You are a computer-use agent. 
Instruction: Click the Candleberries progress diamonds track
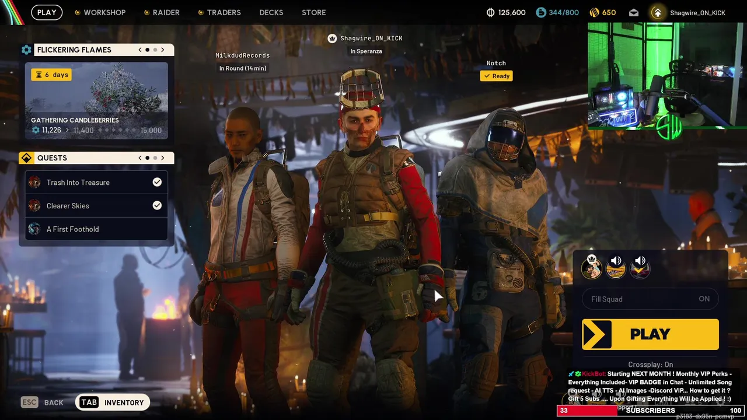tap(117, 130)
